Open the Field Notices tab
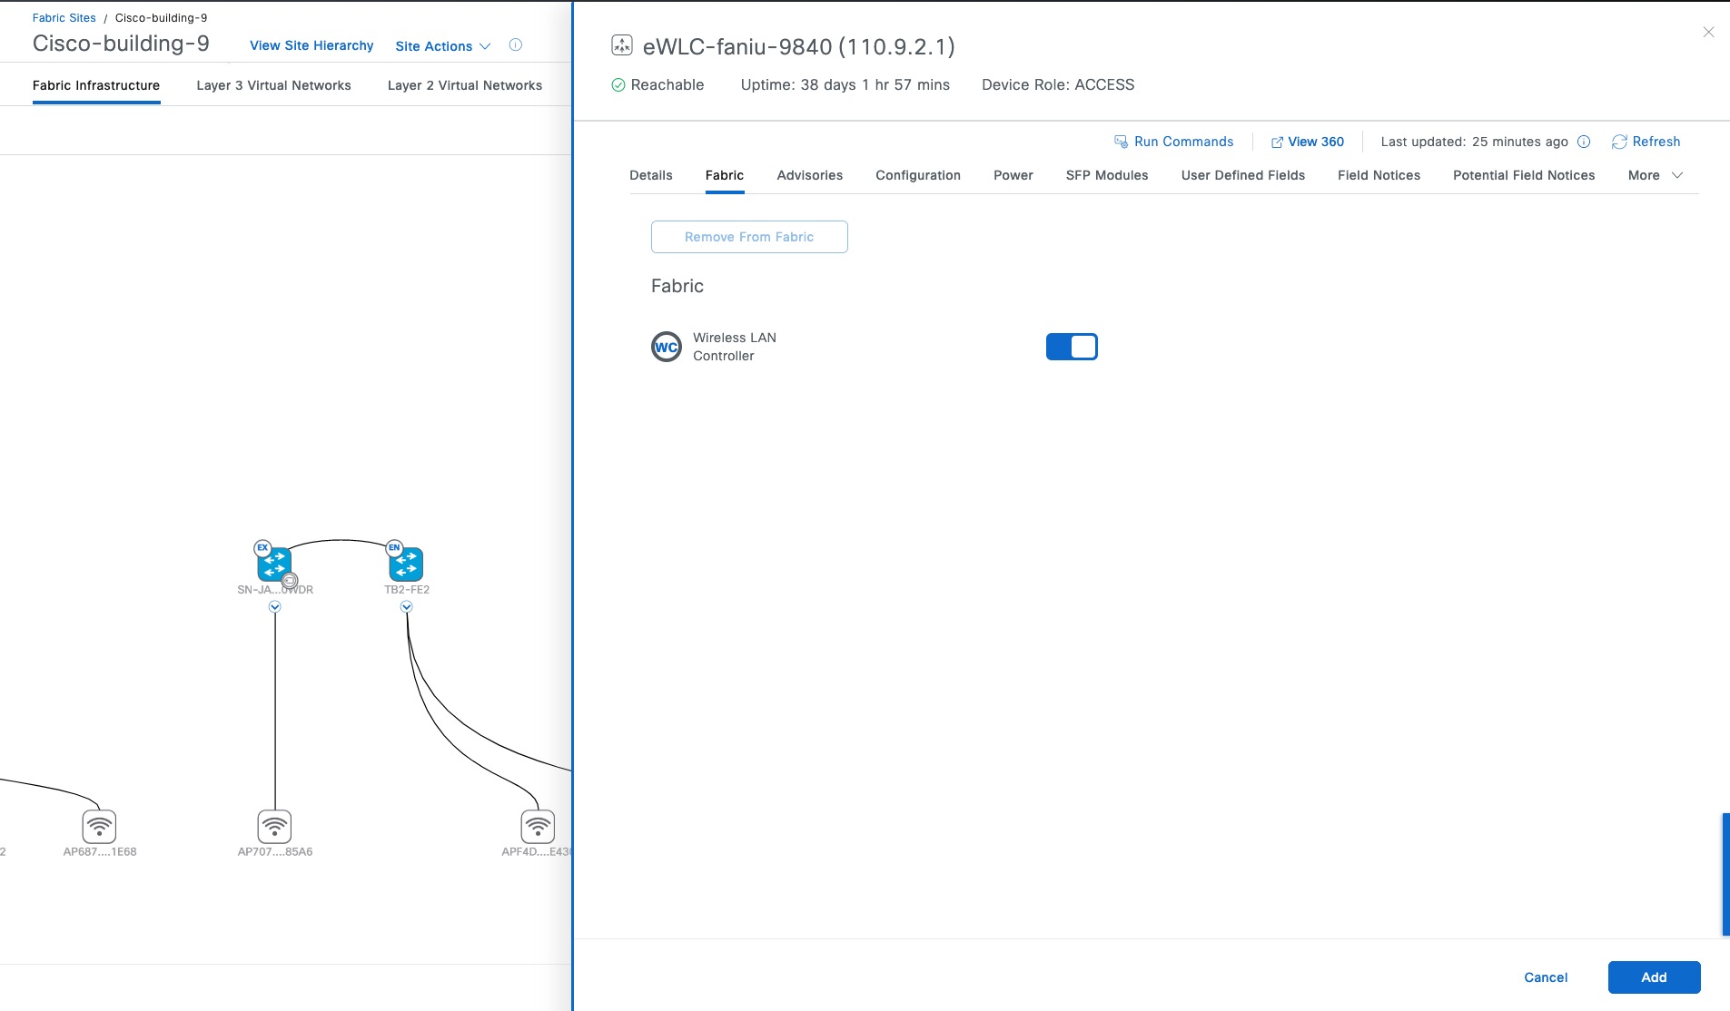 (x=1379, y=175)
